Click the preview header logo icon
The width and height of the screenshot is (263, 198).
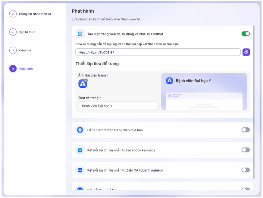point(170,81)
